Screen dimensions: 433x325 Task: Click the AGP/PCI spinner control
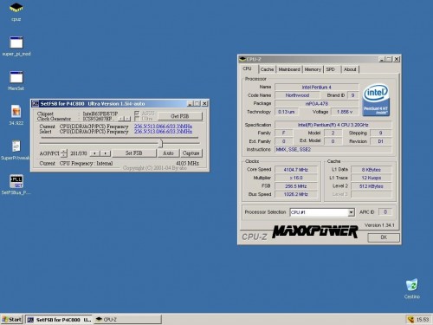click(x=64, y=153)
